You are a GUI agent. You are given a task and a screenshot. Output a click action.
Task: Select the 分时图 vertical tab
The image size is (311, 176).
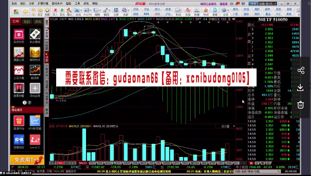47,45
